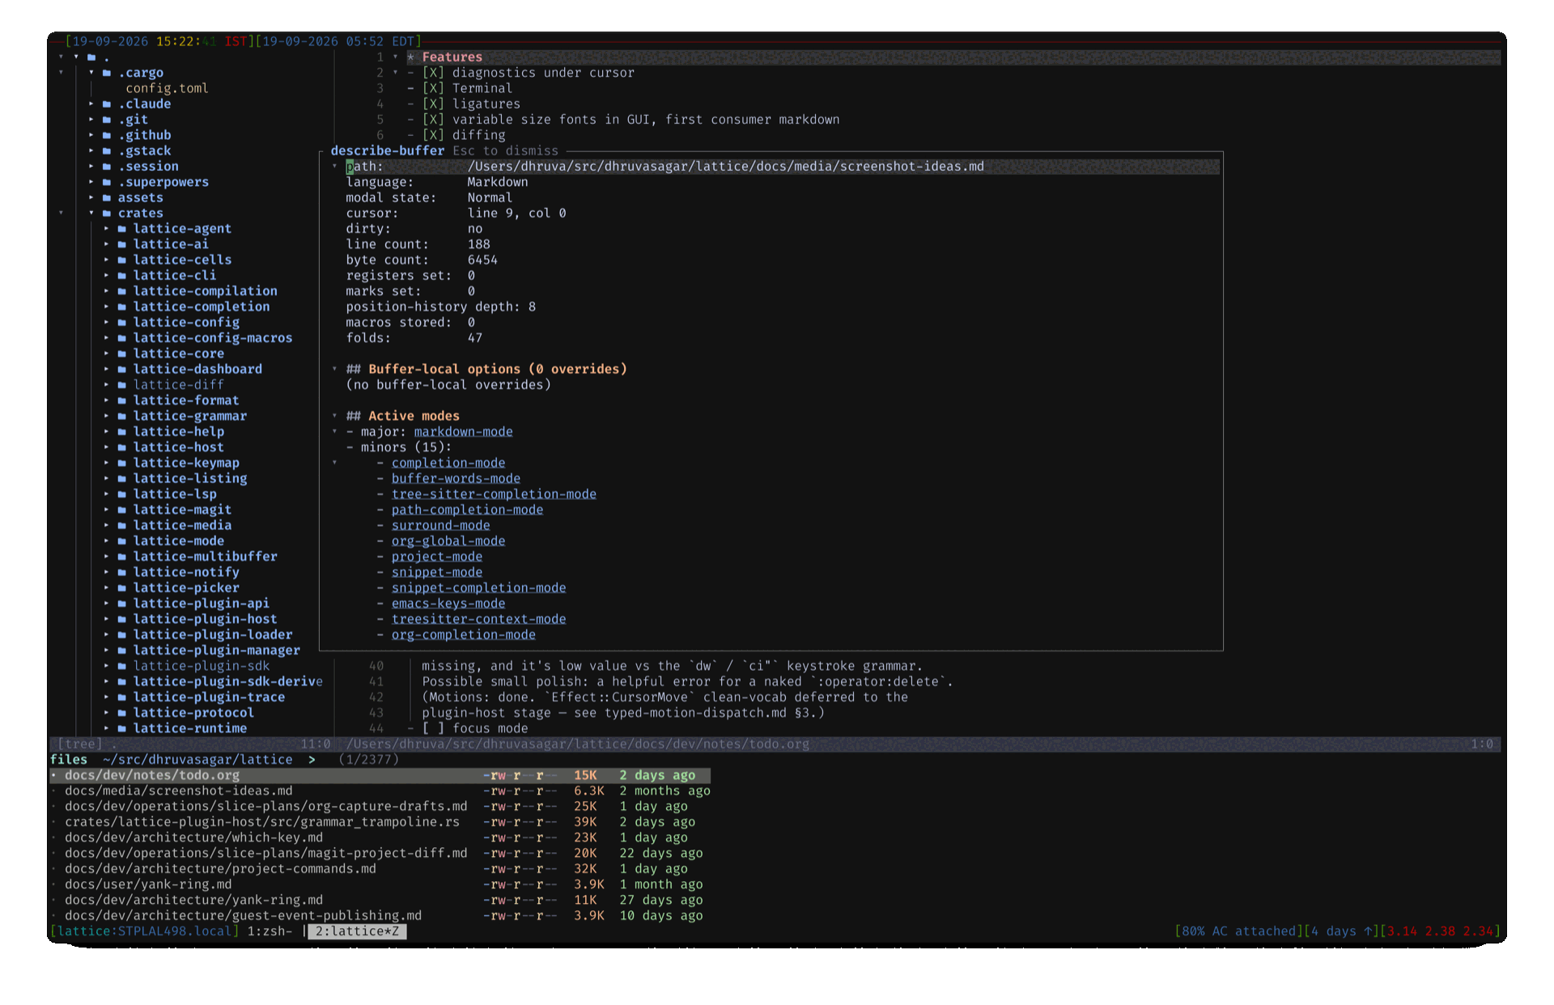Screen dimensions: 1554x1005
Task: Click the lattice-core folder icon
Action: [x=122, y=354]
